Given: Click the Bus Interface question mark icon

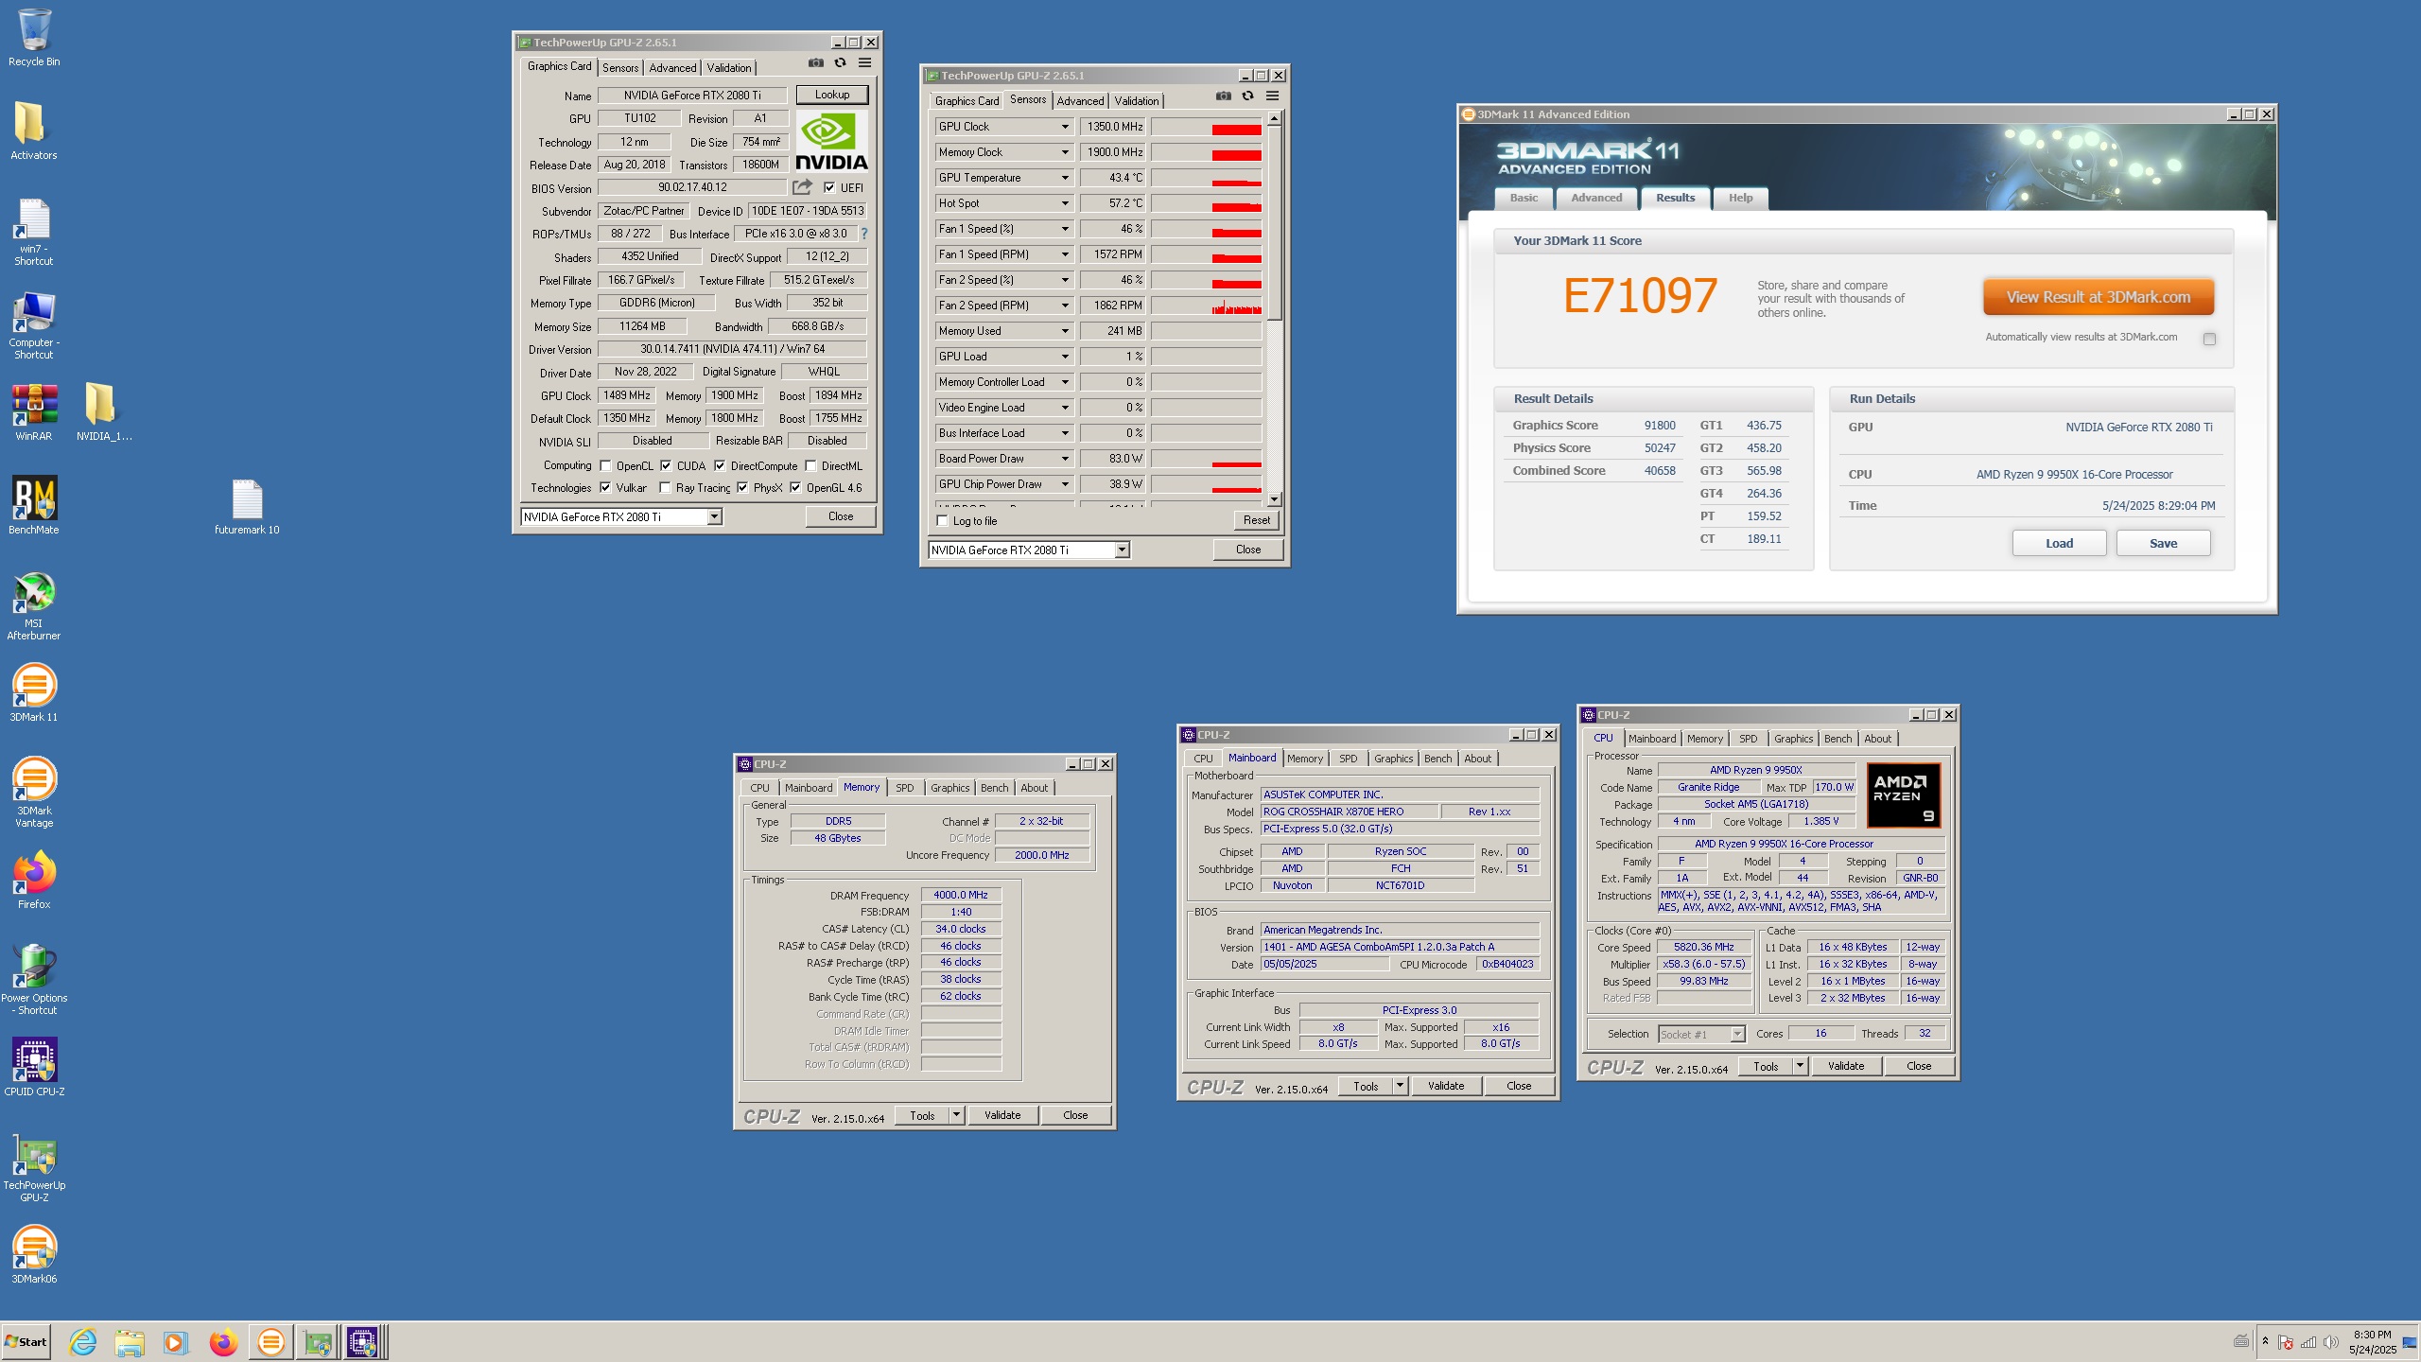Looking at the screenshot, I should (863, 234).
